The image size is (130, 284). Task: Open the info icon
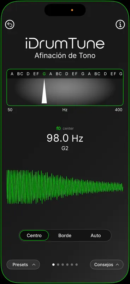click(120, 24)
